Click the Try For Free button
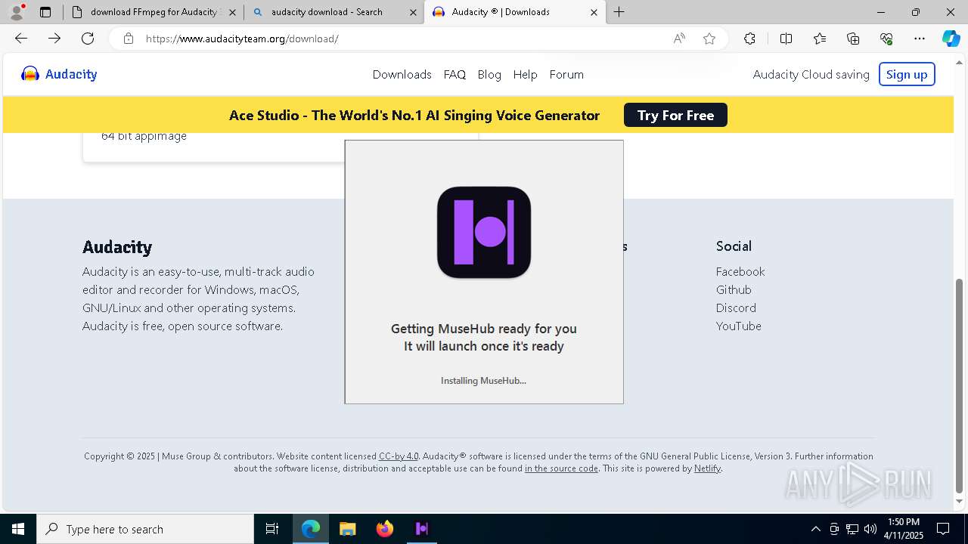Viewport: 968px width, 544px height. click(x=675, y=115)
